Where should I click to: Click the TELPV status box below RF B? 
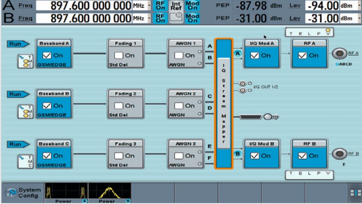point(309,175)
